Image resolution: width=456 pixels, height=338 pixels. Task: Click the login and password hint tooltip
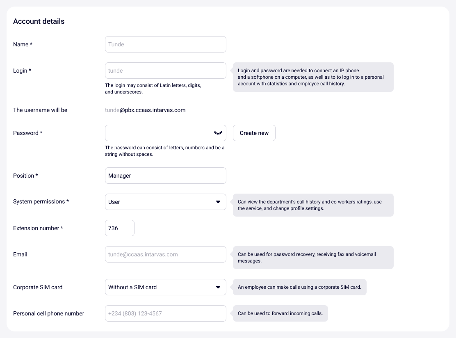(x=313, y=77)
